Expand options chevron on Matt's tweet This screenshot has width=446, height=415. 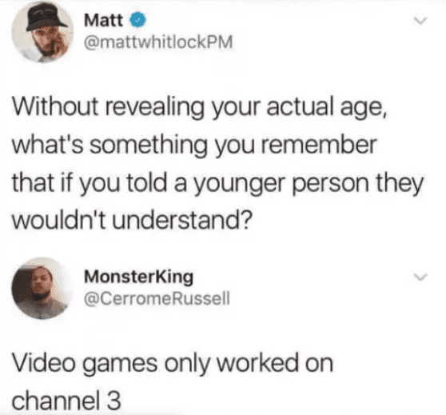(420, 21)
